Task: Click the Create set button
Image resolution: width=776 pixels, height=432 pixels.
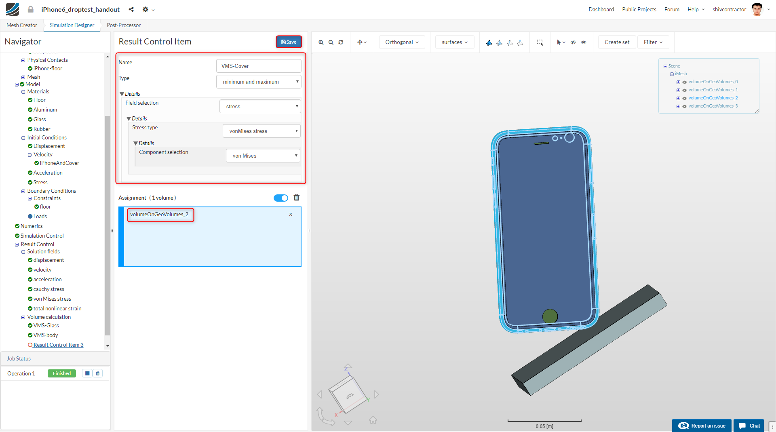Action: point(617,42)
